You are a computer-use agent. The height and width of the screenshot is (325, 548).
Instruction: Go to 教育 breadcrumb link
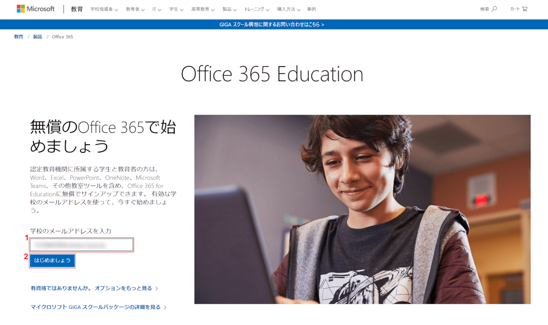pos(19,37)
